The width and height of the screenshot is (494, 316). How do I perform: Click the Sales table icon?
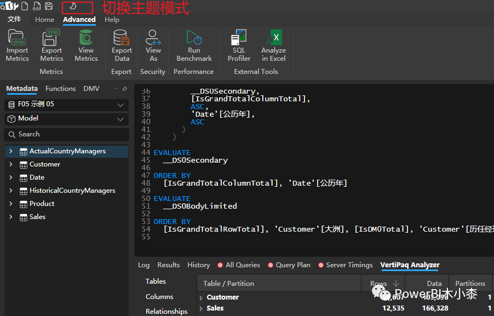(x=24, y=217)
